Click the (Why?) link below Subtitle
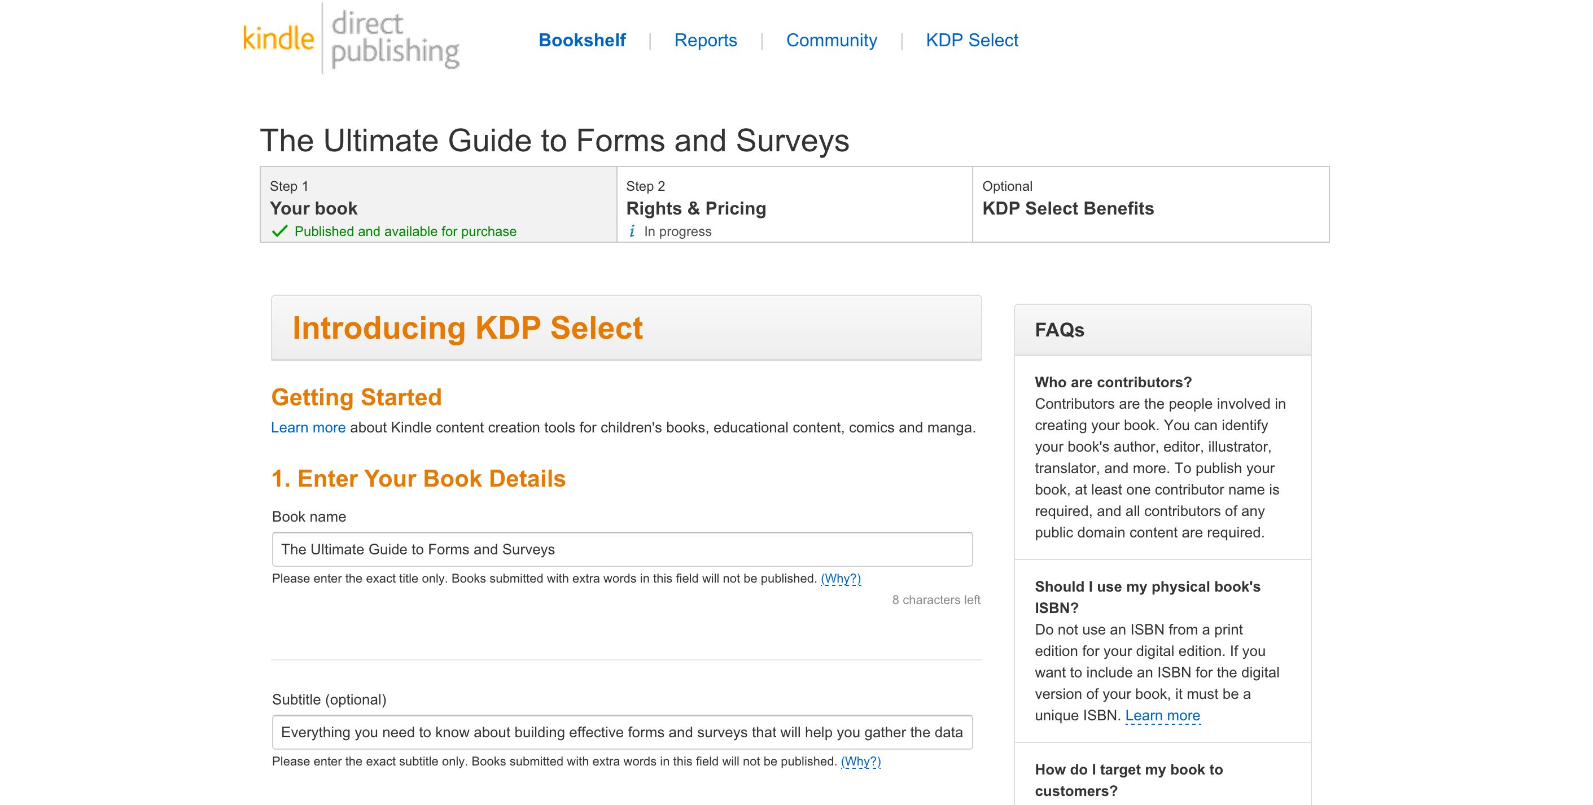The image size is (1593, 805). (x=860, y=762)
